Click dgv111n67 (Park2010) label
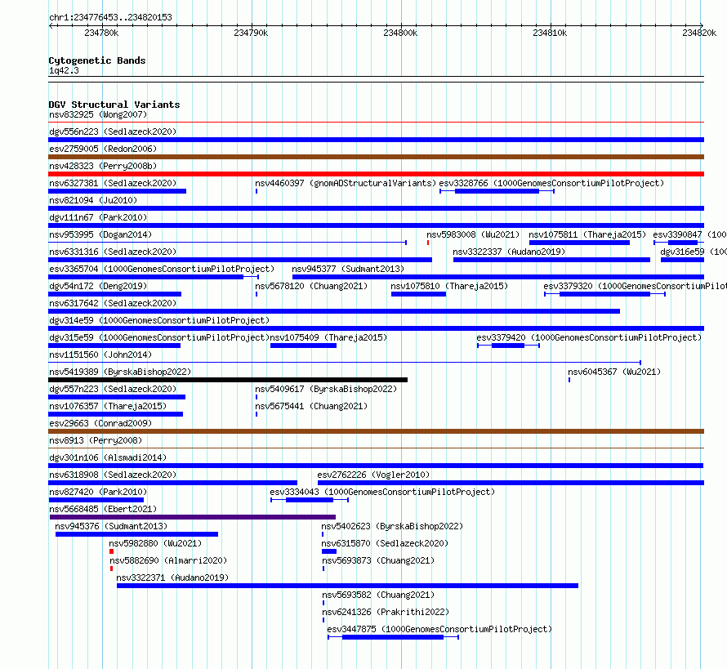This screenshot has height=669, width=727. click(x=98, y=217)
